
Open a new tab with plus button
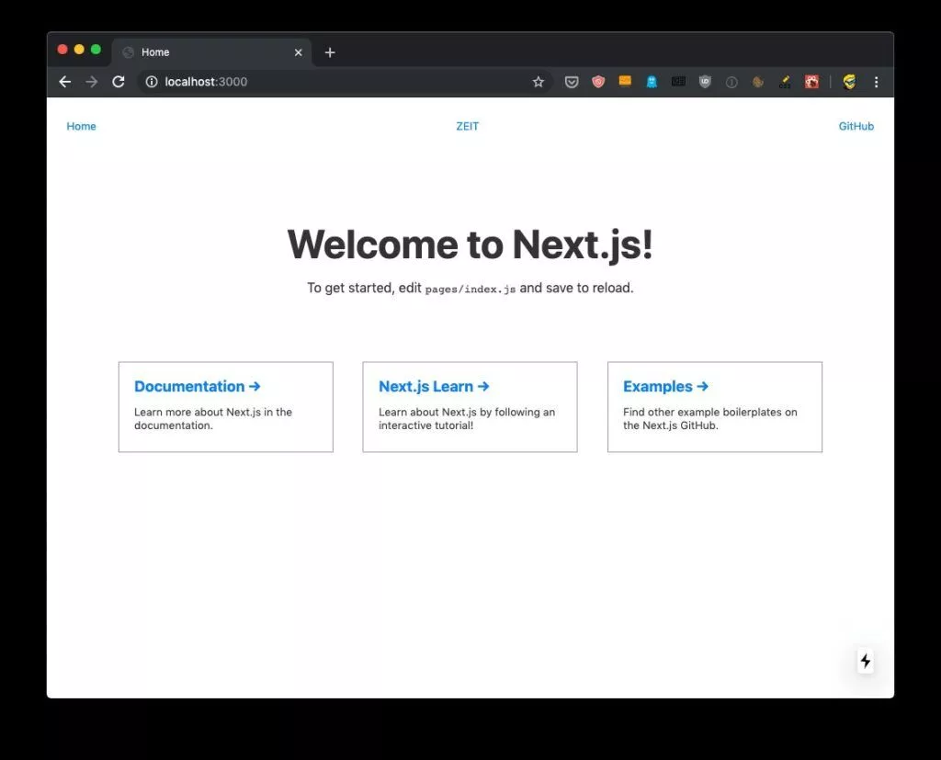[x=330, y=52]
